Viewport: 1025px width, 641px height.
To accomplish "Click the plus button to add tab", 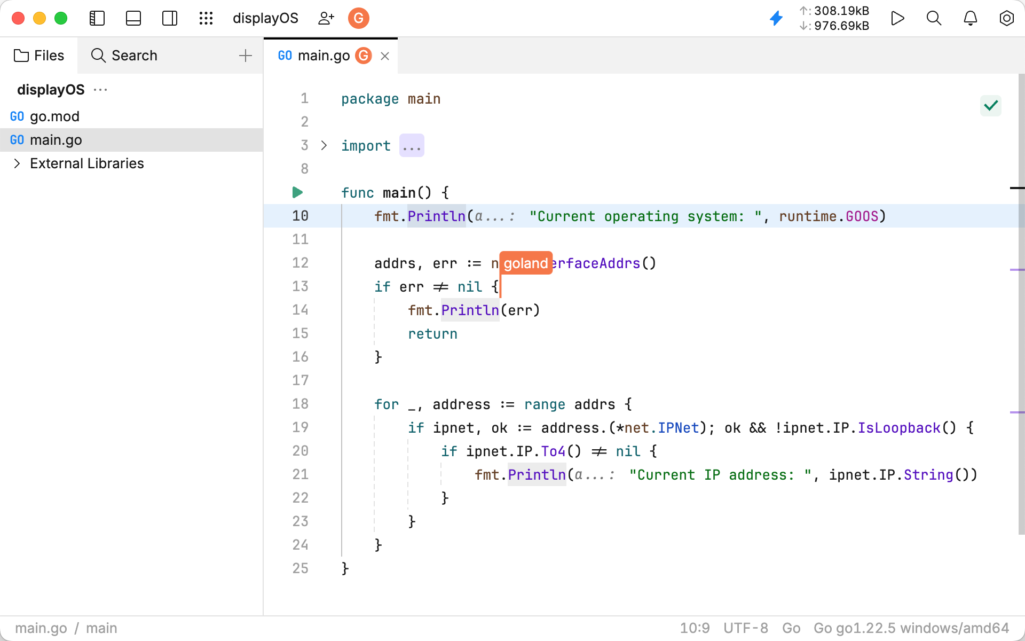I will tap(245, 56).
